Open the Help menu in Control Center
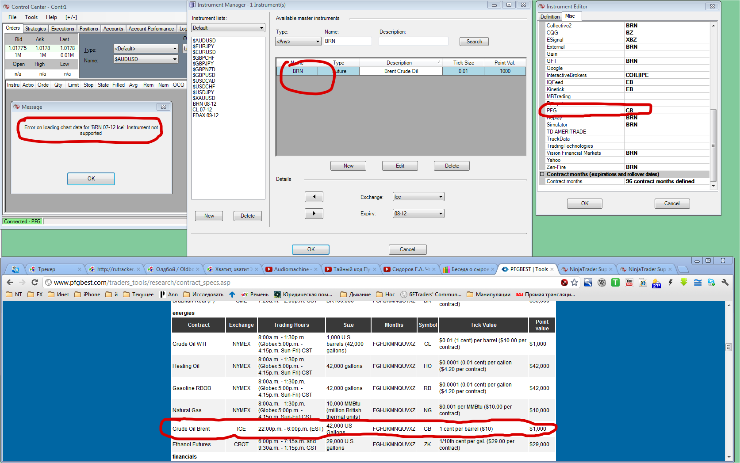The width and height of the screenshot is (740, 463). pyautogui.click(x=51, y=17)
